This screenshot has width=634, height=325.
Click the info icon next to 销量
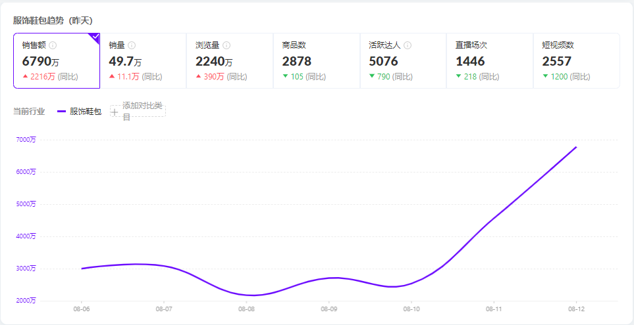[132, 45]
